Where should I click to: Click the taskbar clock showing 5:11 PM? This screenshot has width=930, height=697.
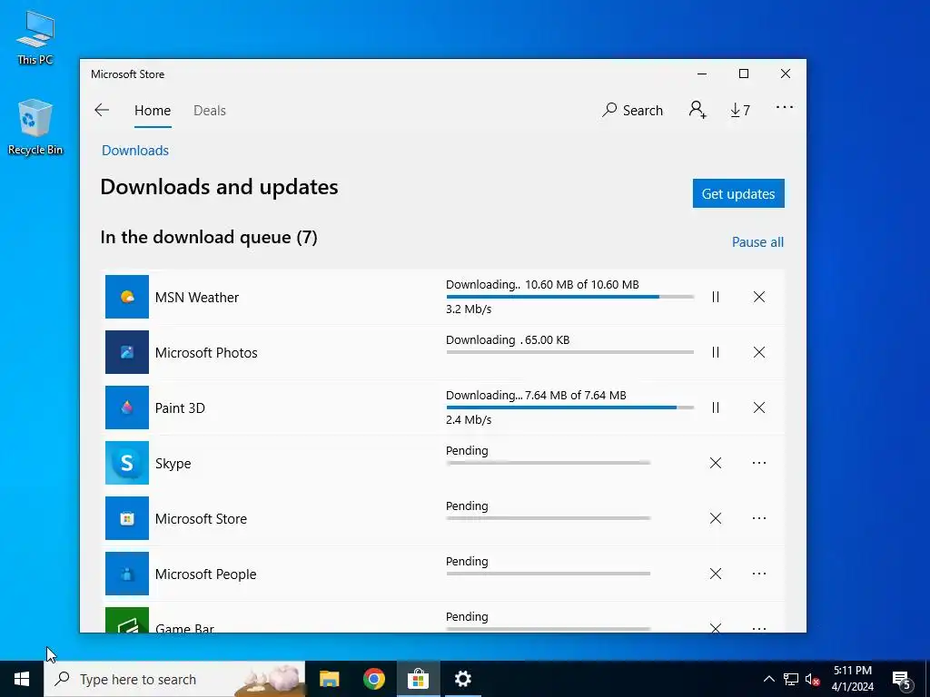coord(852,679)
